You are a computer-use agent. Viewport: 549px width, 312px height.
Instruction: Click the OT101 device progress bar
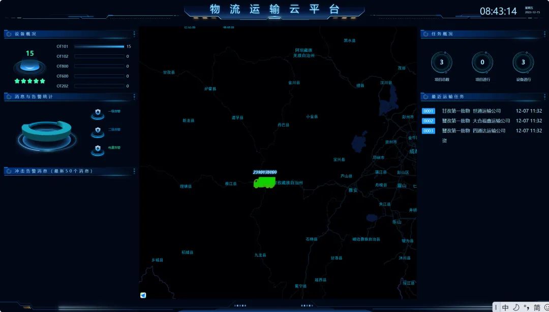(x=99, y=47)
